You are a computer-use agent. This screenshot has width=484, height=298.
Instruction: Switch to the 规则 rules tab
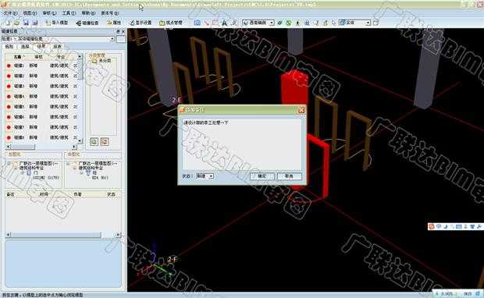pos(9,47)
